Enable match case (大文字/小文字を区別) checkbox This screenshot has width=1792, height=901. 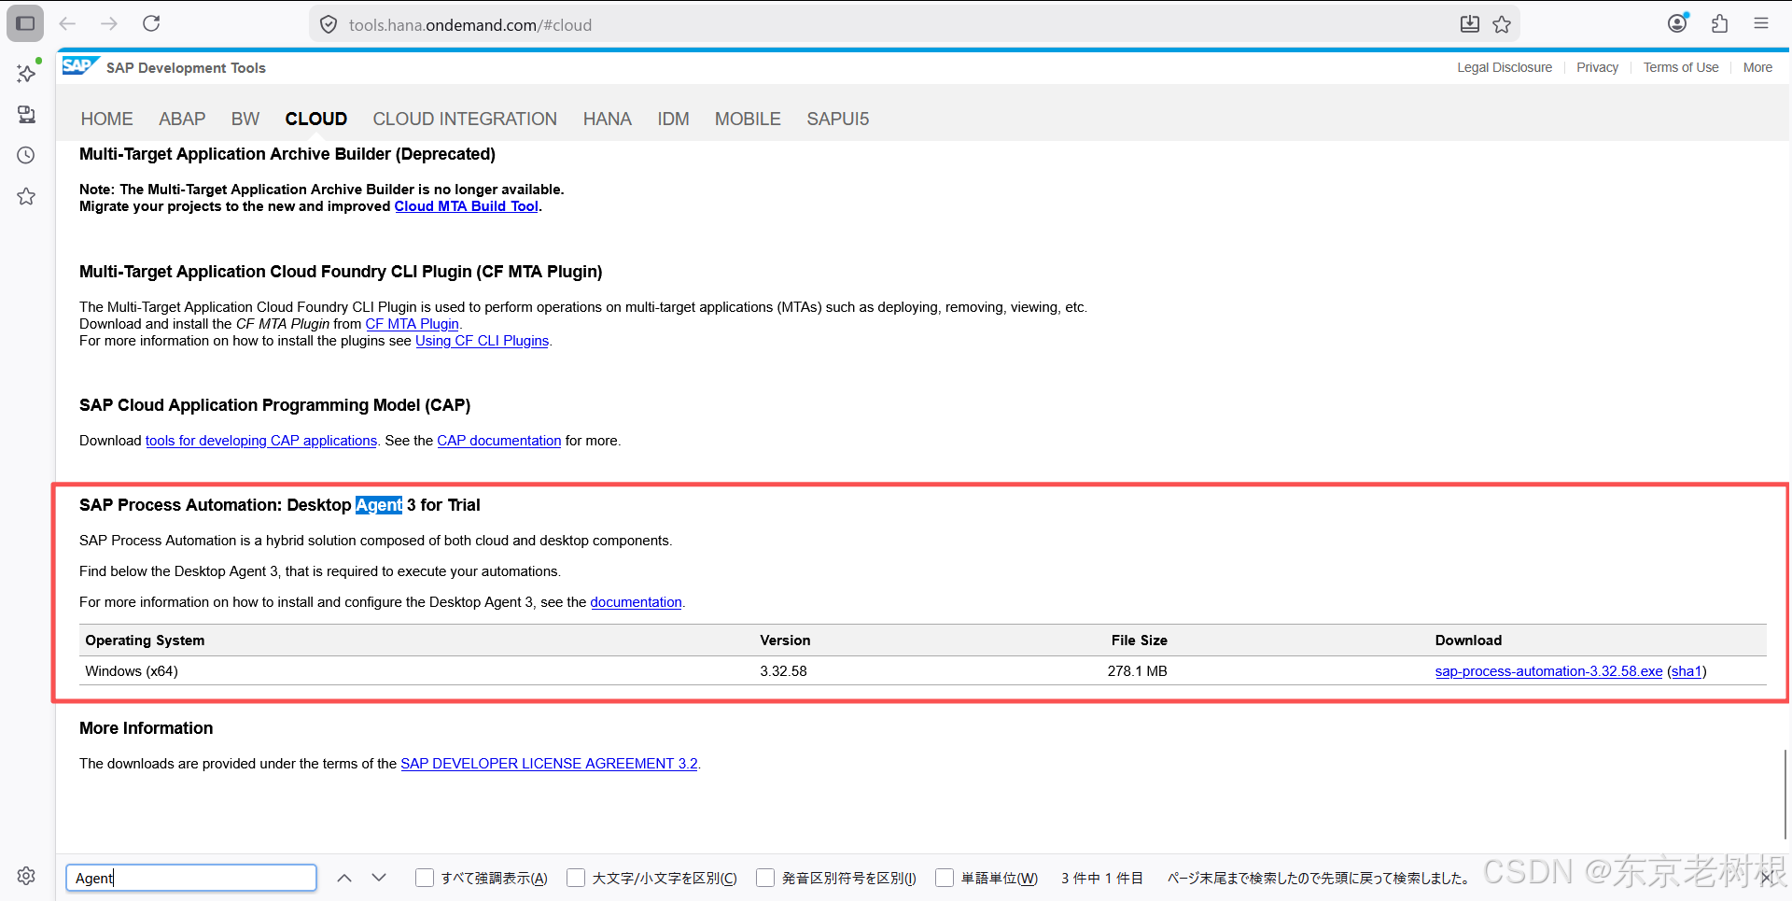click(x=576, y=878)
